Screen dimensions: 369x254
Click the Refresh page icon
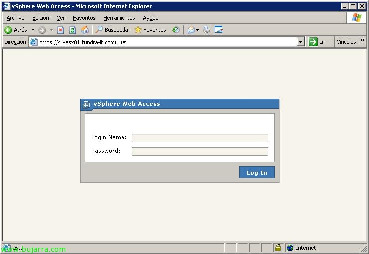[73, 30]
